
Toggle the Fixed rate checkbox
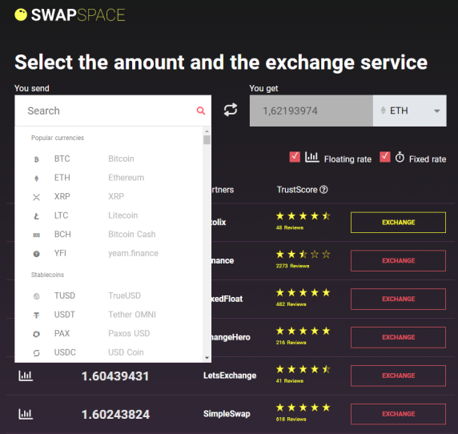[385, 157]
